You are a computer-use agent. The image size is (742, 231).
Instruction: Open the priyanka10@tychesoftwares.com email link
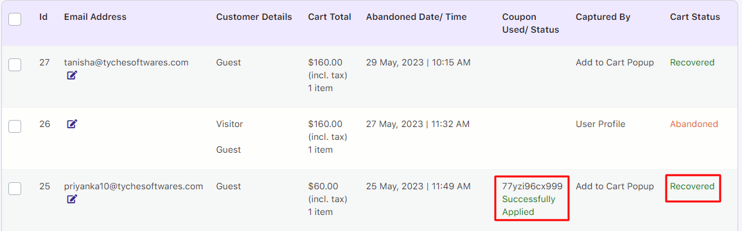coord(134,186)
